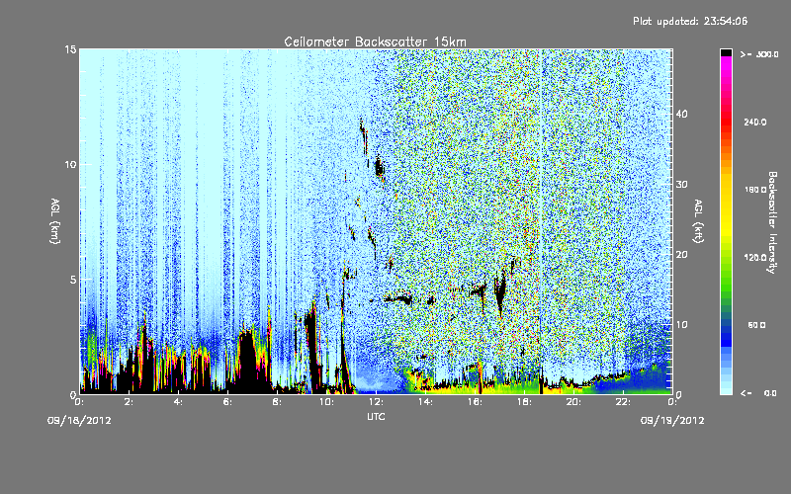Click the "40" kft tick label
The height and width of the screenshot is (494, 791).
[681, 114]
